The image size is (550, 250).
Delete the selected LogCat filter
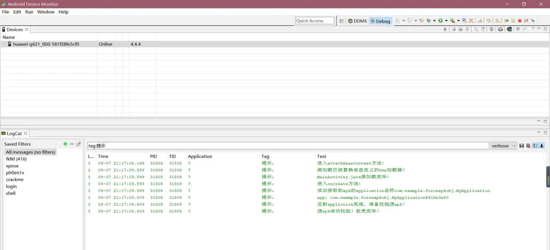[72, 144]
